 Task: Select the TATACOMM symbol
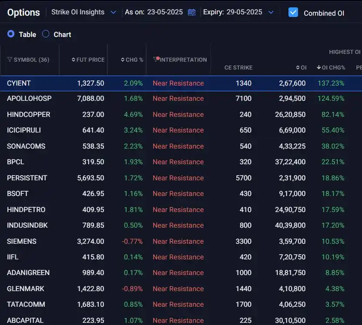click(26, 305)
